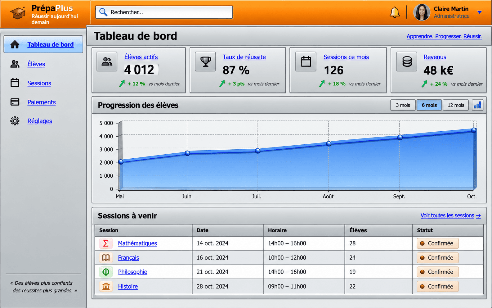Focus the Rechercher search field
Screen dimensions: 492x308
(x=164, y=12)
